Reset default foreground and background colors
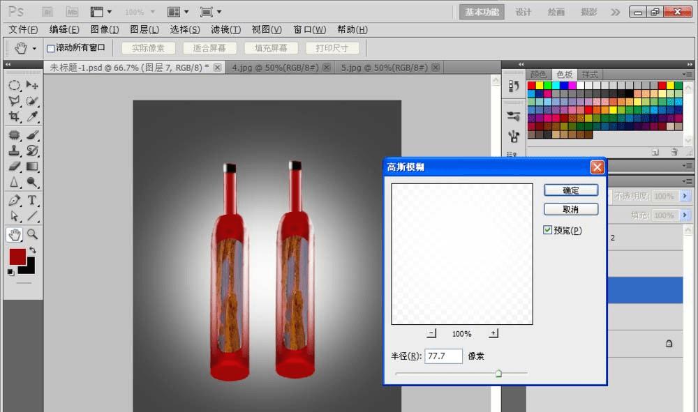This screenshot has width=698, height=412. (10, 272)
